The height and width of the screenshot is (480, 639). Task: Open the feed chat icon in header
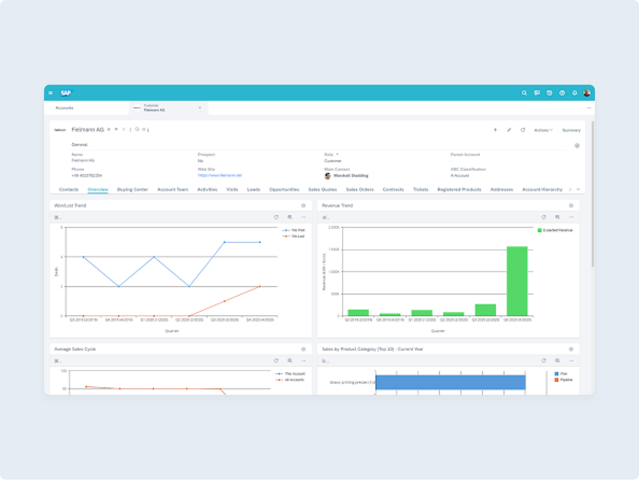tap(537, 93)
